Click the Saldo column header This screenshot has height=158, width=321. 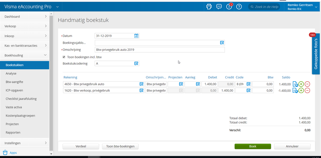(x=286, y=77)
